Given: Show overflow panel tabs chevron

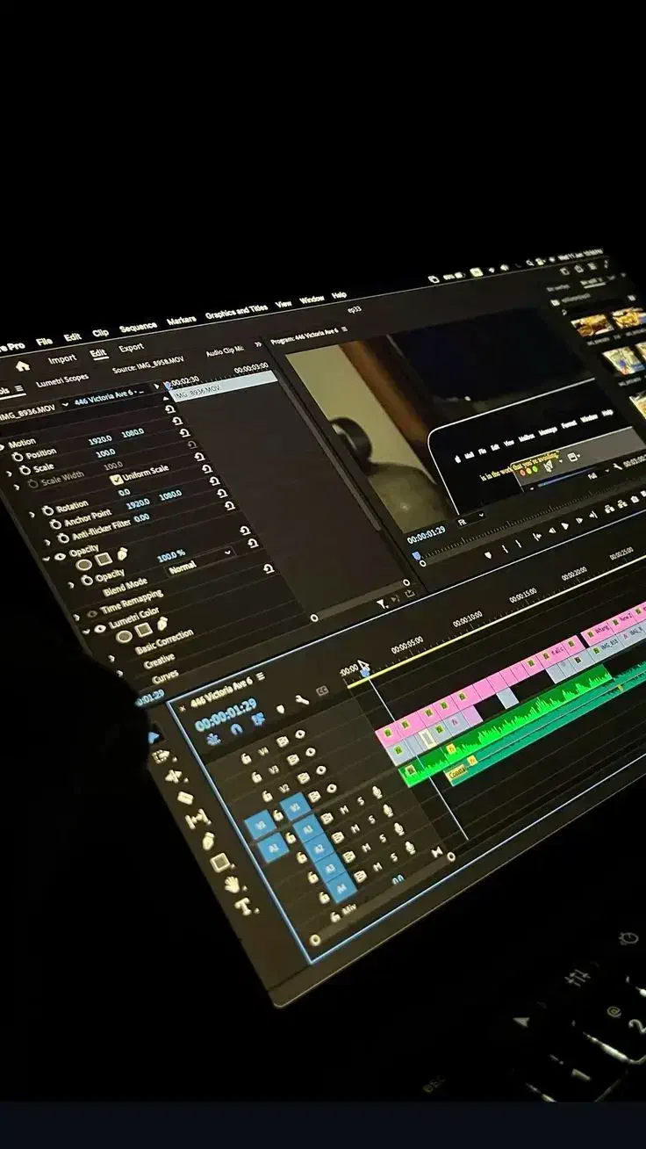Looking at the screenshot, I should pos(258,345).
